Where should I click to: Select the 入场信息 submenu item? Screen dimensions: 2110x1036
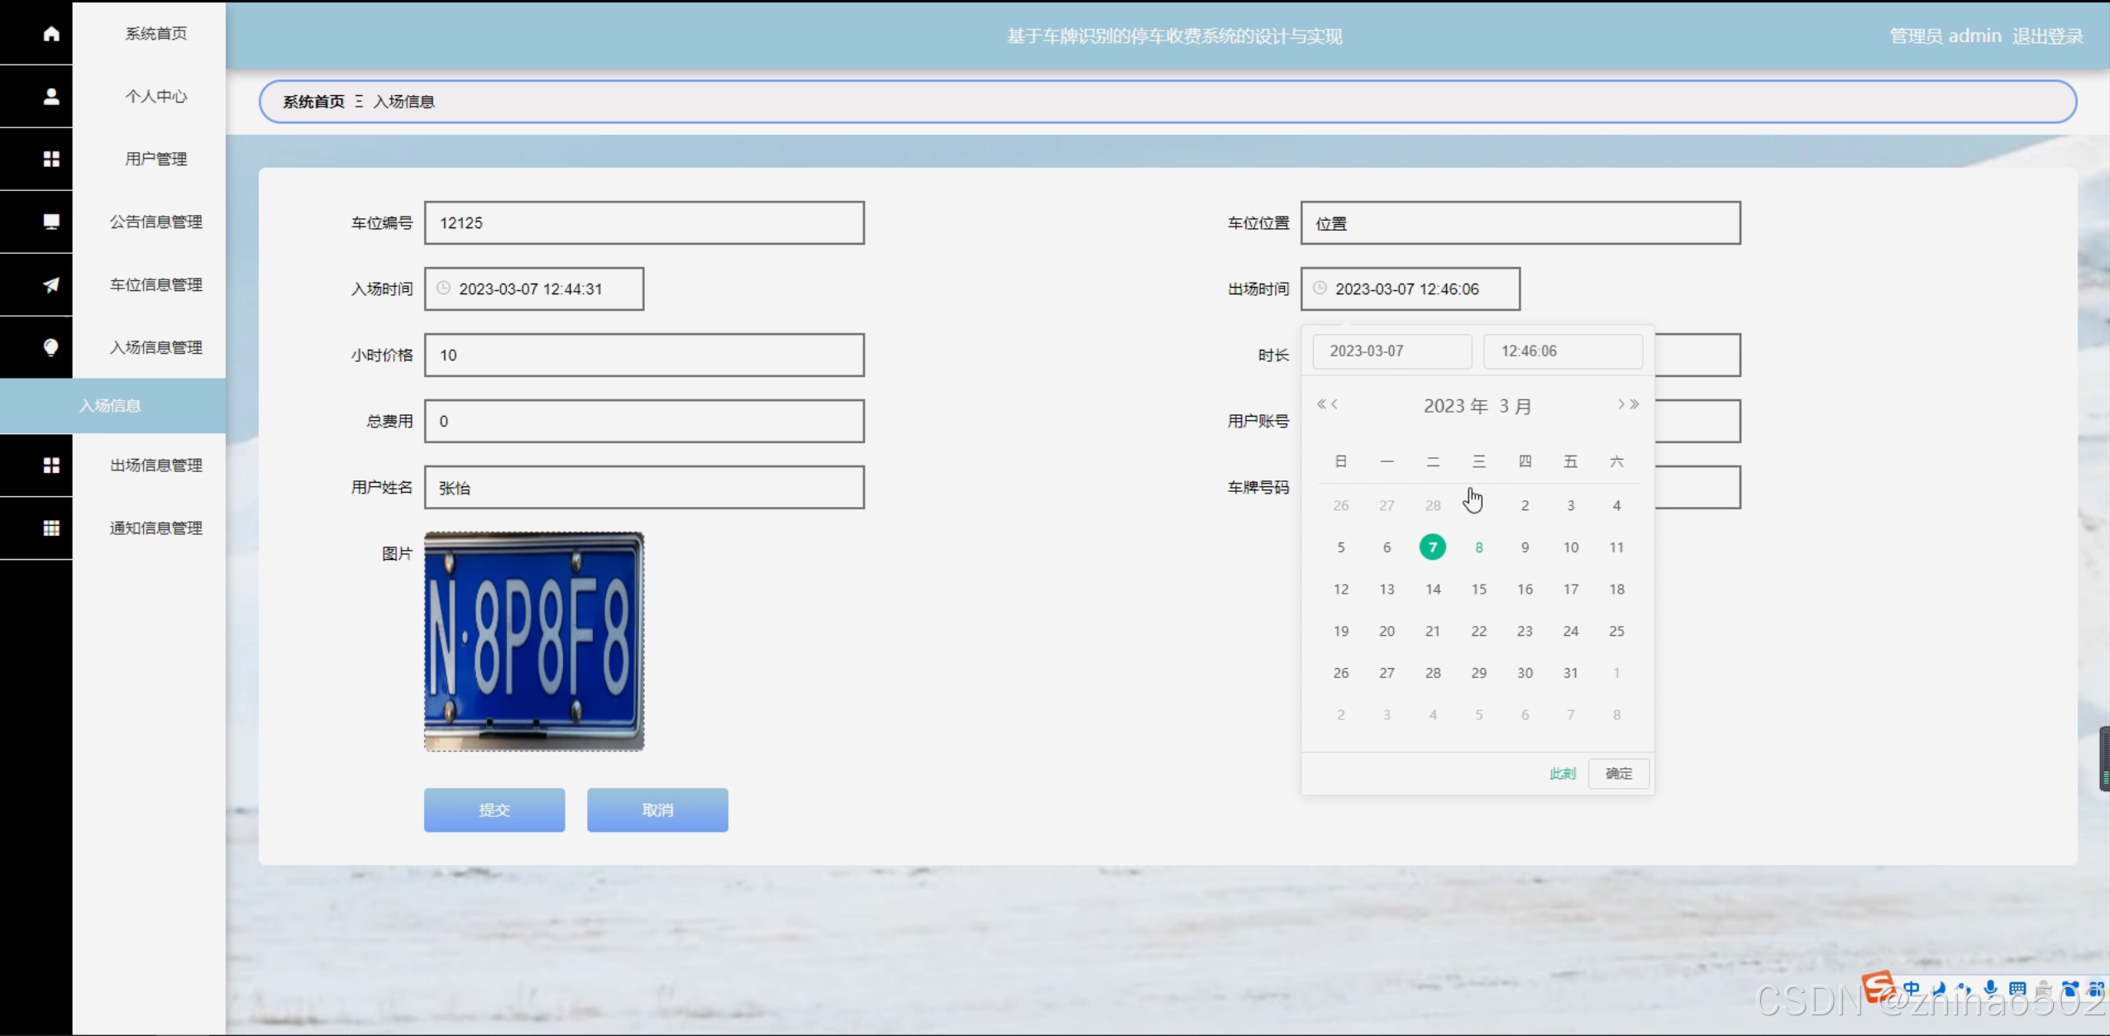point(111,406)
